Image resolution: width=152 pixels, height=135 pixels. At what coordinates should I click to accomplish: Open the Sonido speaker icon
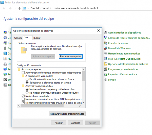click(x=106, y=80)
